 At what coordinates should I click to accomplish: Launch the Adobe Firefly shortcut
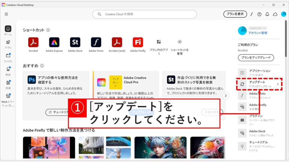point(138,45)
